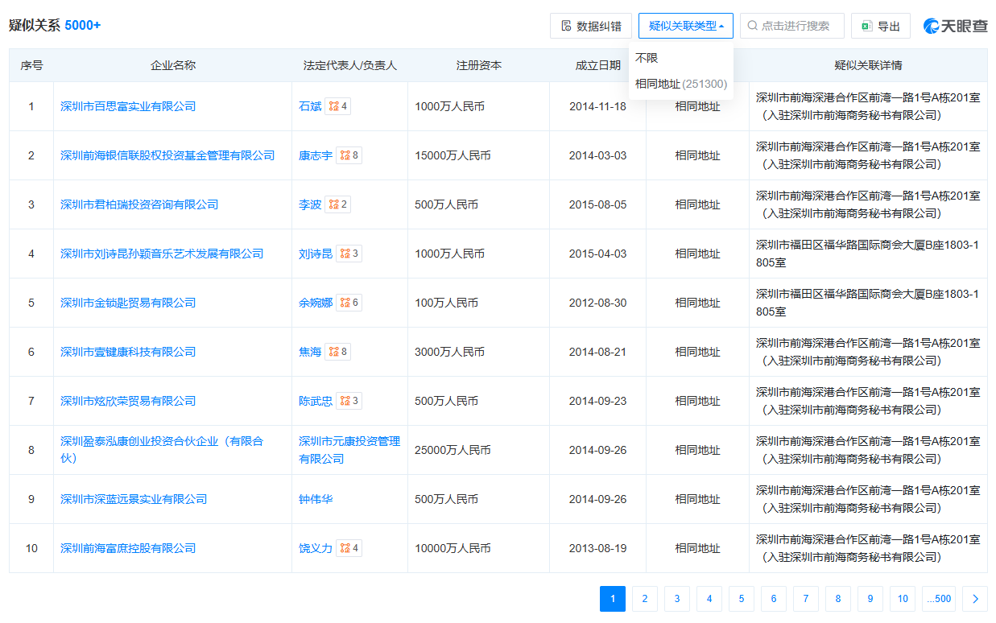Click the relation badge beside 石斌
Viewport: 996px width, 623px height.
(337, 106)
